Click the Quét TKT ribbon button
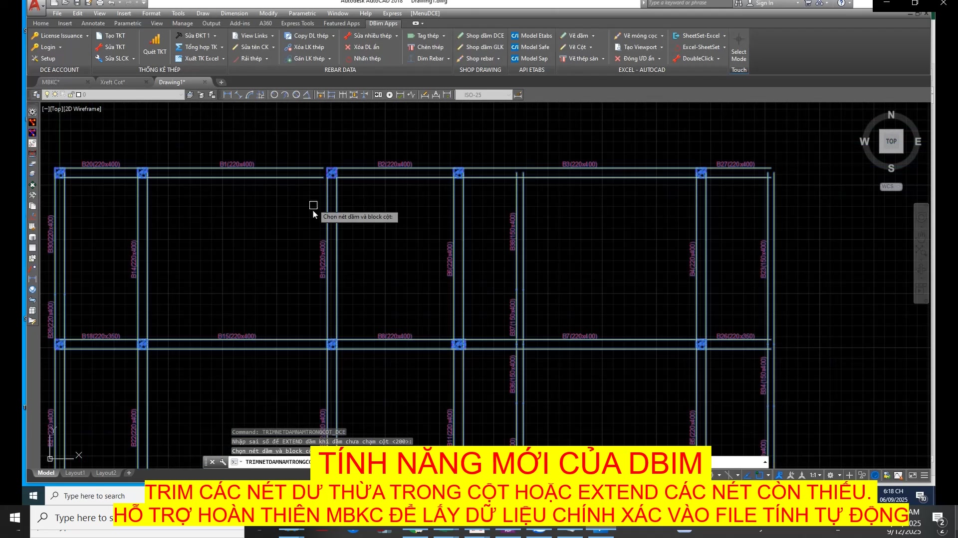This screenshot has height=538, width=958. [155, 44]
